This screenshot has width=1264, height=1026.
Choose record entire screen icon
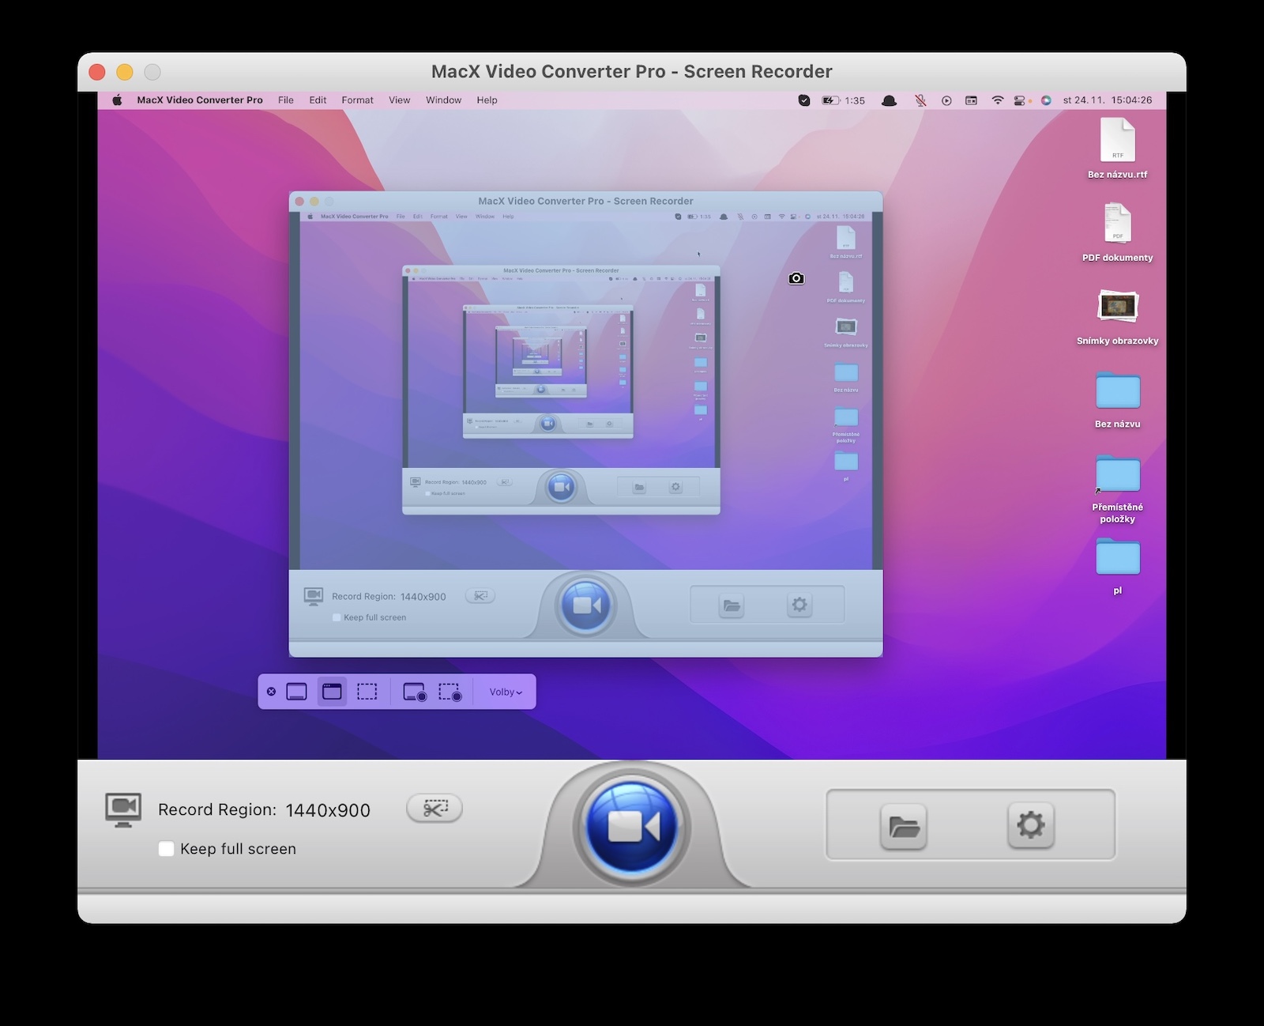(415, 692)
